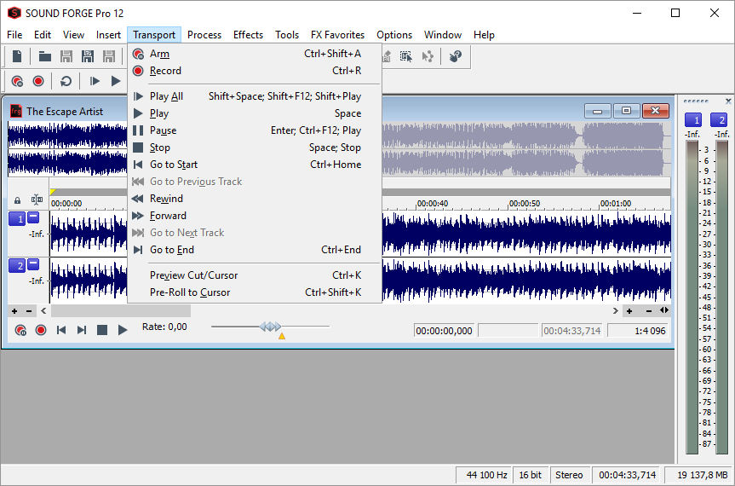Click the playback rate scrub slider
The width and height of the screenshot is (735, 486).
271,327
